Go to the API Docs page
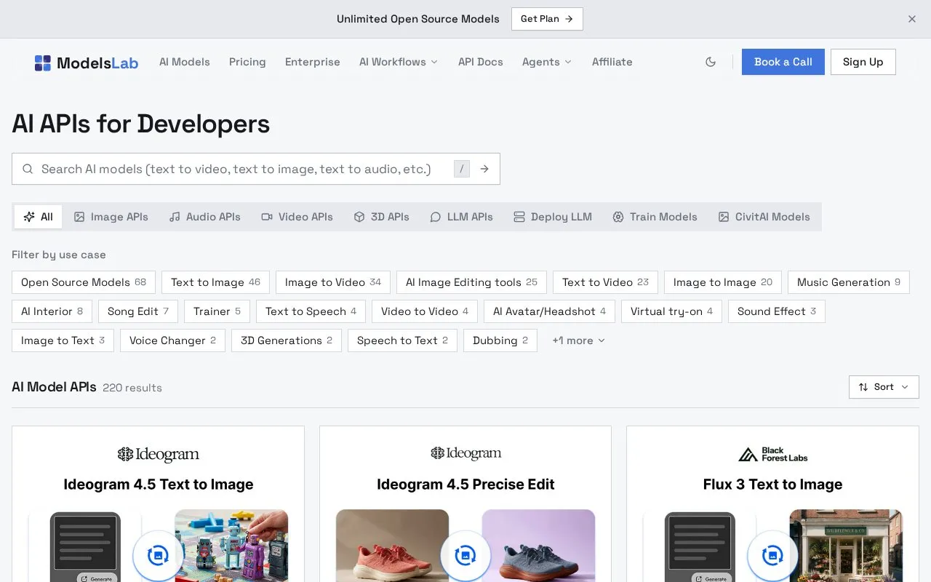The width and height of the screenshot is (931, 582). click(481, 62)
